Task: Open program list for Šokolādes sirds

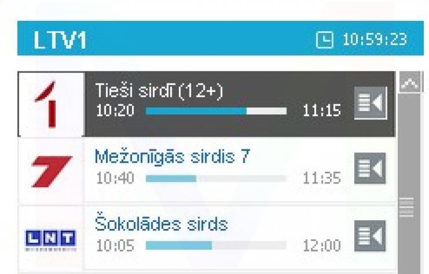Action: pyautogui.click(x=371, y=238)
